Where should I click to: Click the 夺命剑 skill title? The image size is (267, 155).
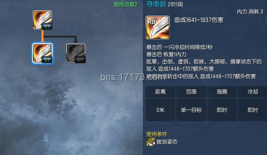[x=156, y=4]
